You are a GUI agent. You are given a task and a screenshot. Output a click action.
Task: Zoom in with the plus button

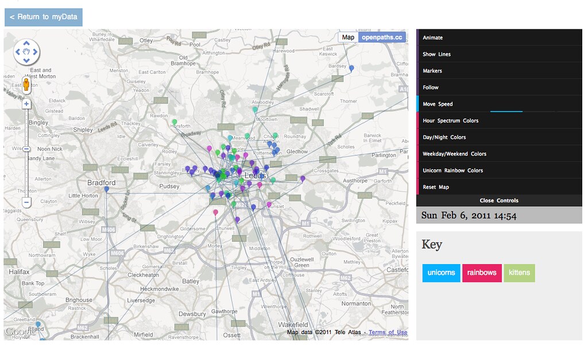(26, 104)
